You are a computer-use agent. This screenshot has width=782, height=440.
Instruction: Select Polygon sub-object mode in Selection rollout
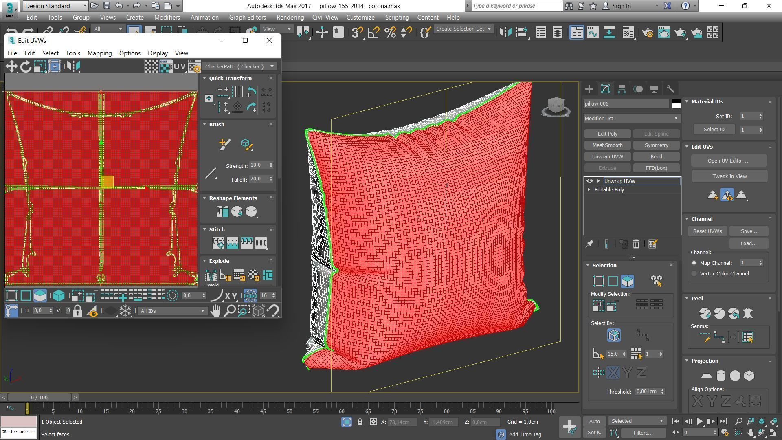click(627, 281)
